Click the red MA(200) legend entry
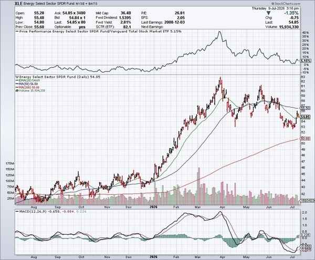The height and width of the screenshot is (260, 315). 27,87
